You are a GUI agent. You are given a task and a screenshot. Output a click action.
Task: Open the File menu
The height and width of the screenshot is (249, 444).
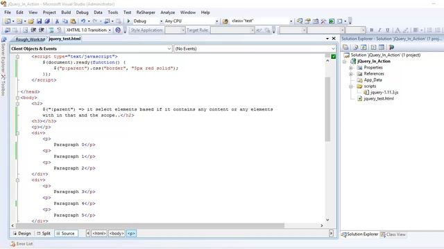pyautogui.click(x=8, y=12)
